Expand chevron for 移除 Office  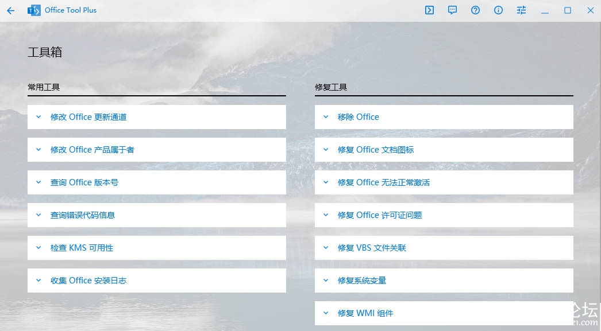coord(326,117)
